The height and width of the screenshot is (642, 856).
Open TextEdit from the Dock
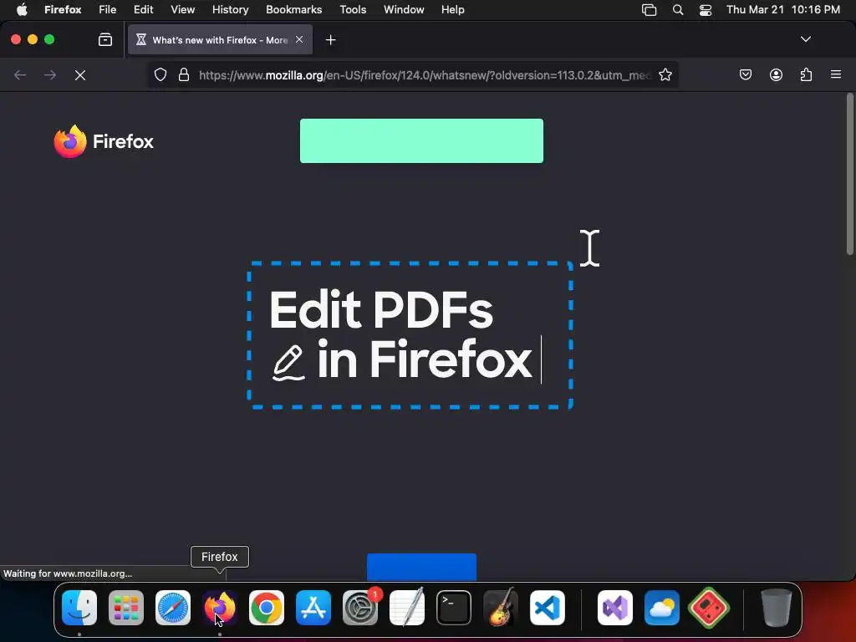click(407, 608)
